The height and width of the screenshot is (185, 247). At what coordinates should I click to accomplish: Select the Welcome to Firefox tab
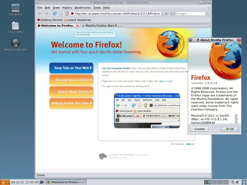[57, 25]
